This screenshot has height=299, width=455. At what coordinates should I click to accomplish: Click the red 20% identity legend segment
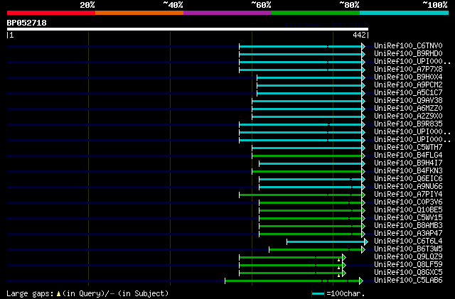click(51, 13)
